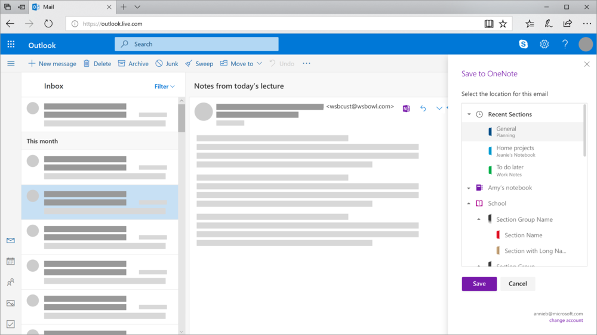Select the highlighted email in inbox

(100, 202)
